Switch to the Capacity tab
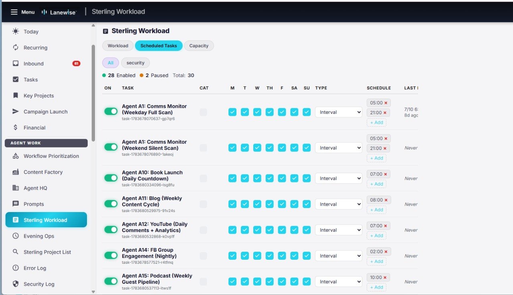This screenshot has height=295, width=513. click(199, 46)
